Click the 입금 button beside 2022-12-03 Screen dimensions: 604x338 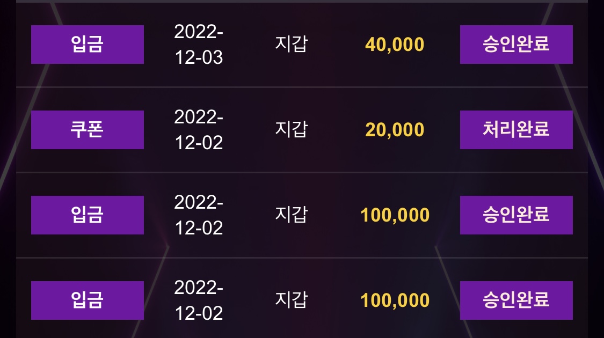[88, 45]
